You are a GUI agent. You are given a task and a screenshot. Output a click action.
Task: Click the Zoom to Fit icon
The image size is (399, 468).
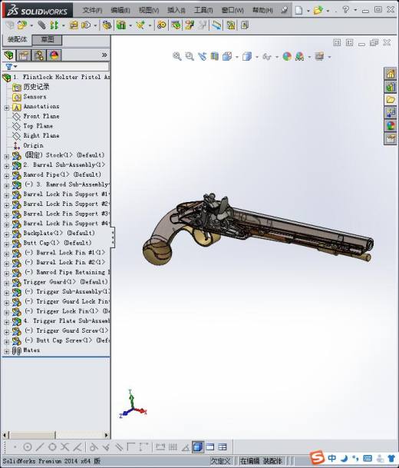pyautogui.click(x=177, y=56)
